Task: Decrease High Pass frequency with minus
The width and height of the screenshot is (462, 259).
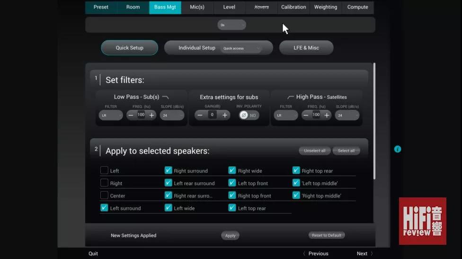Action: pos(306,115)
